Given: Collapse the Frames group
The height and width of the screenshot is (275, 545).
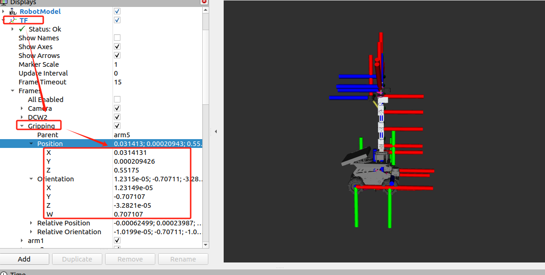Looking at the screenshot, I should point(13,91).
